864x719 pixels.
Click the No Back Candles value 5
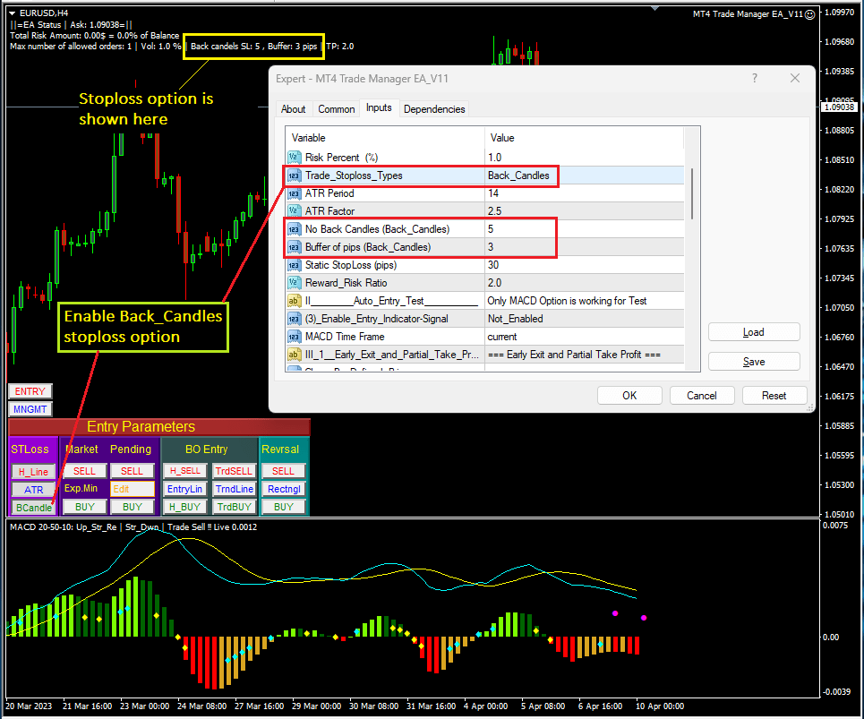click(491, 229)
